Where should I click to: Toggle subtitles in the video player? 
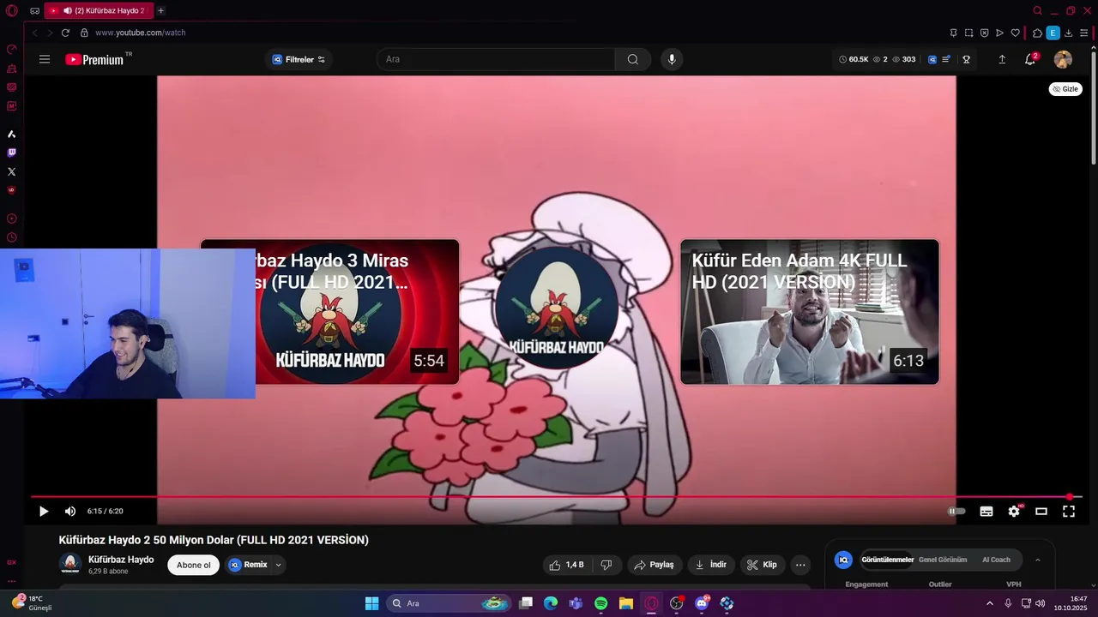[986, 511]
